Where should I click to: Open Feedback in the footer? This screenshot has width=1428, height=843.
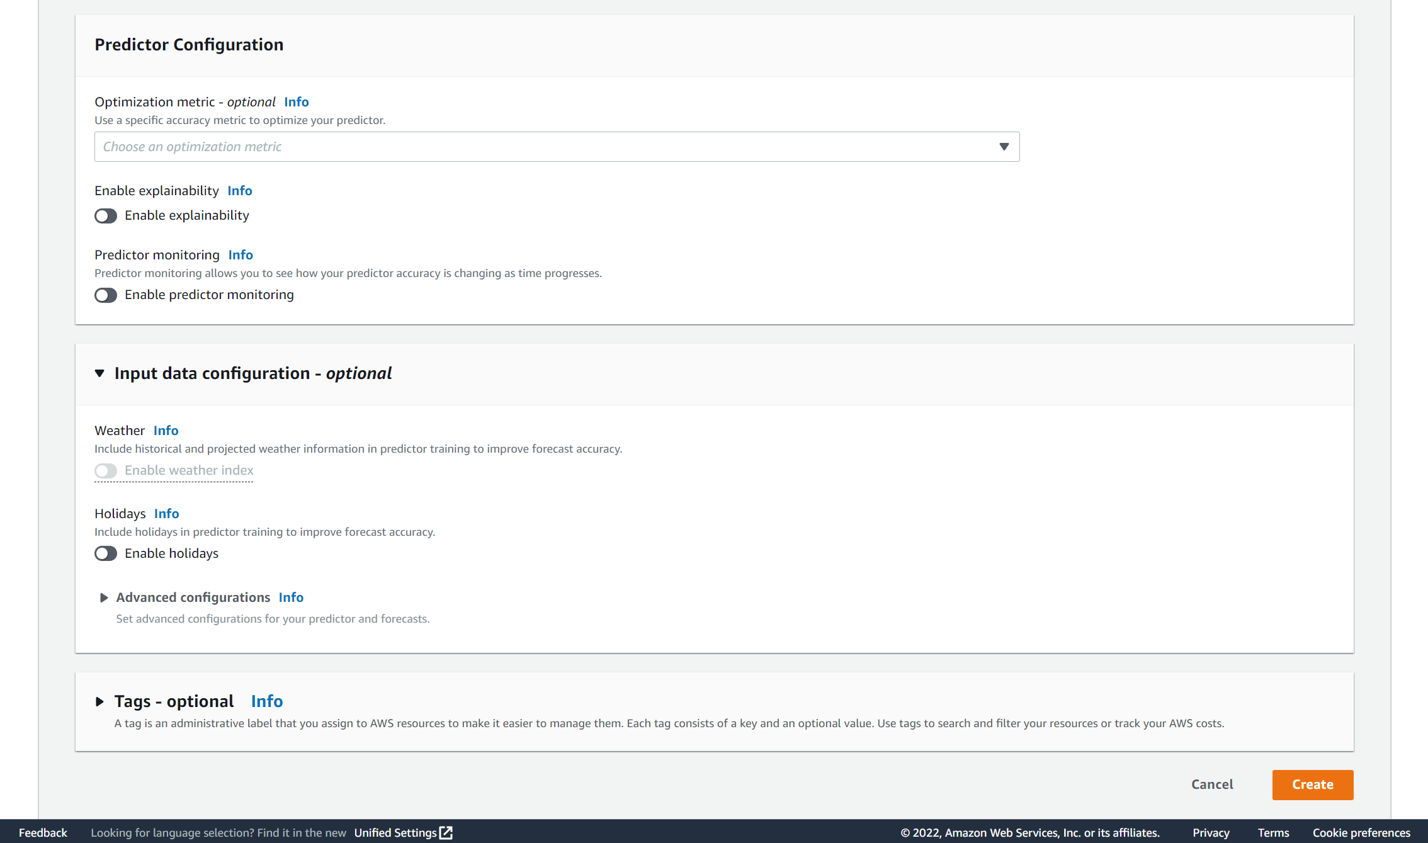pos(43,832)
